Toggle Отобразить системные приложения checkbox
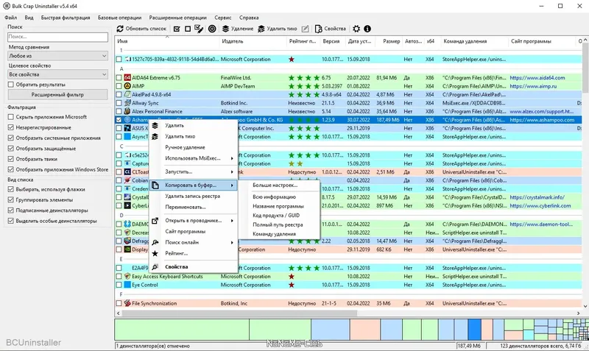 pos(11,138)
